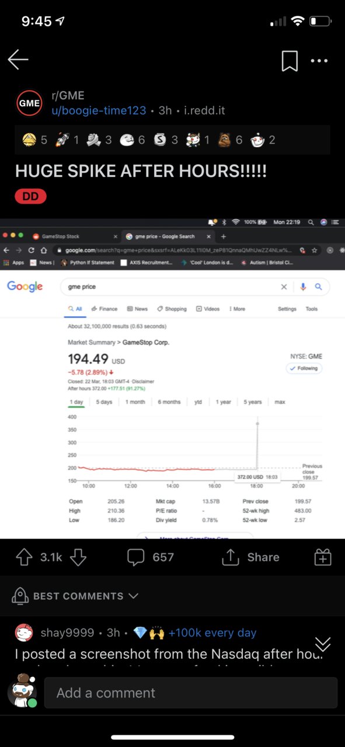Tap the 3.1k vote count
The height and width of the screenshot is (747, 345).
point(51,557)
